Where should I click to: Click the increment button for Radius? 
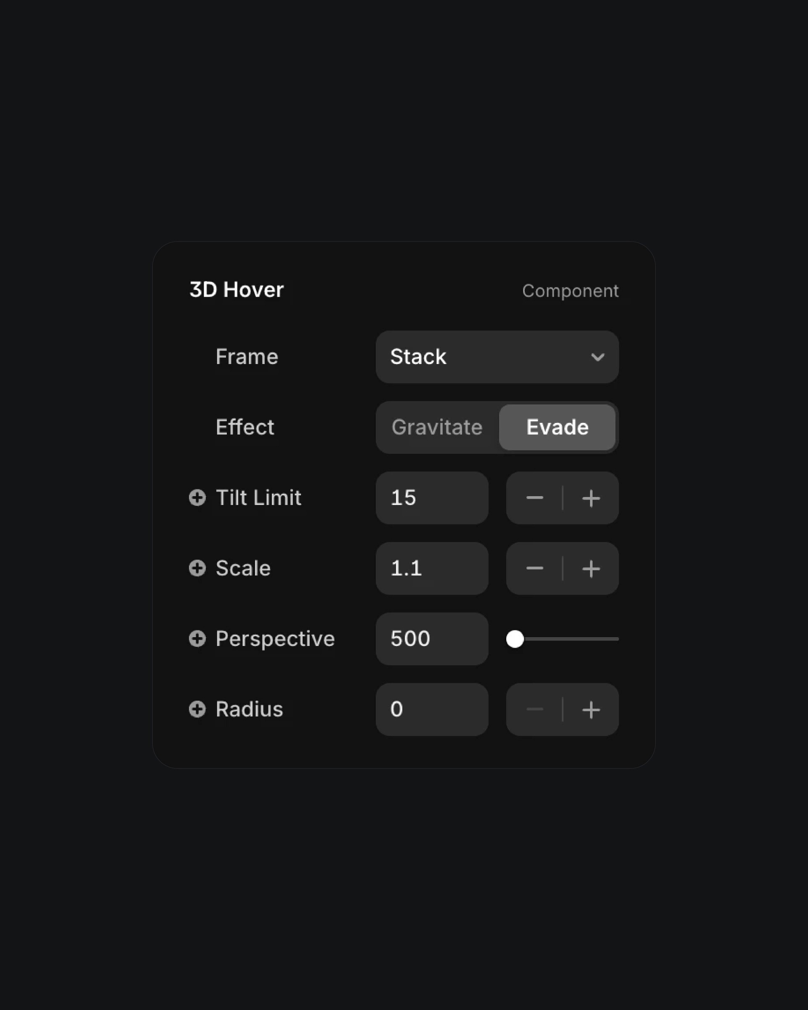pyautogui.click(x=591, y=709)
